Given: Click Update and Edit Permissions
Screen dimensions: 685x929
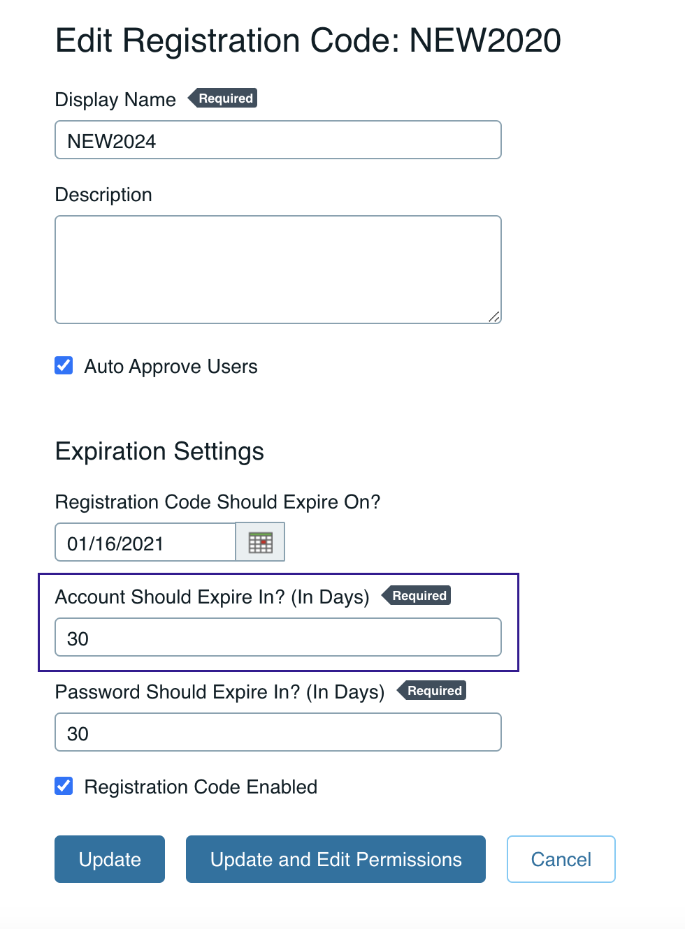Looking at the screenshot, I should (x=336, y=859).
